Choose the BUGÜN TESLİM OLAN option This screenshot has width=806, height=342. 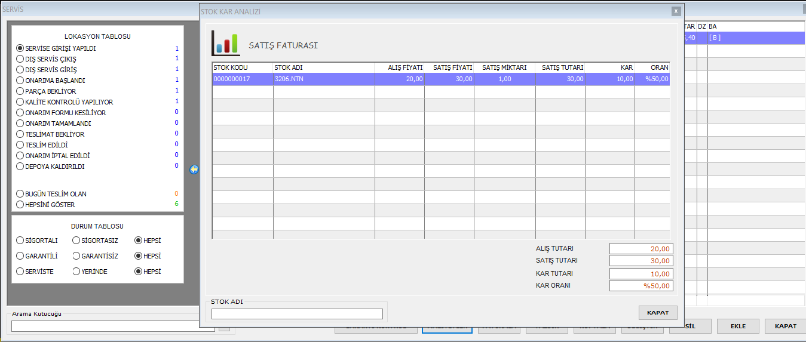(20, 194)
